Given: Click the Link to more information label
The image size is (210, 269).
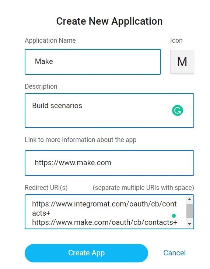Looking at the screenshot, I should click(x=81, y=140).
